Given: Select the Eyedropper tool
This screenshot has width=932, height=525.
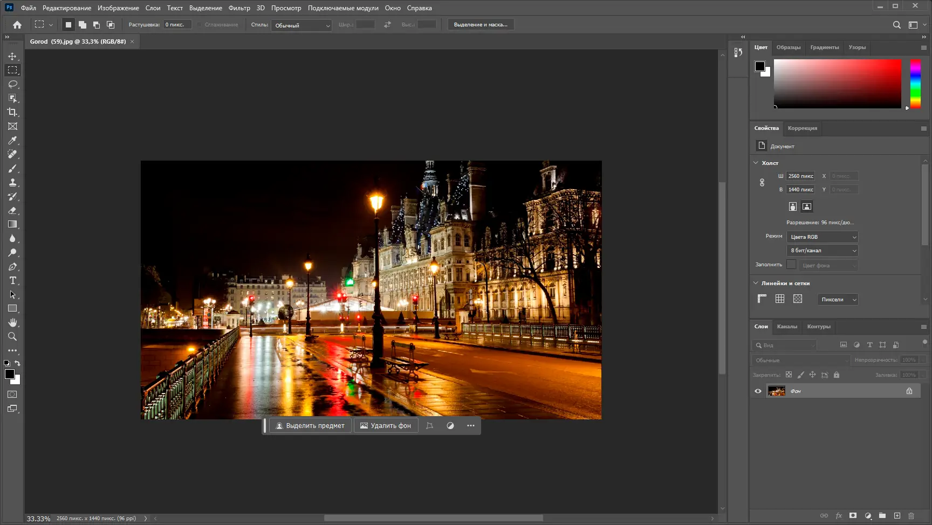Looking at the screenshot, I should [12, 140].
